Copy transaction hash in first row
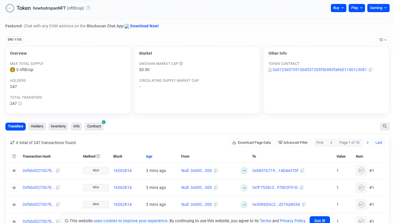The width and height of the screenshot is (393, 223). [58, 171]
